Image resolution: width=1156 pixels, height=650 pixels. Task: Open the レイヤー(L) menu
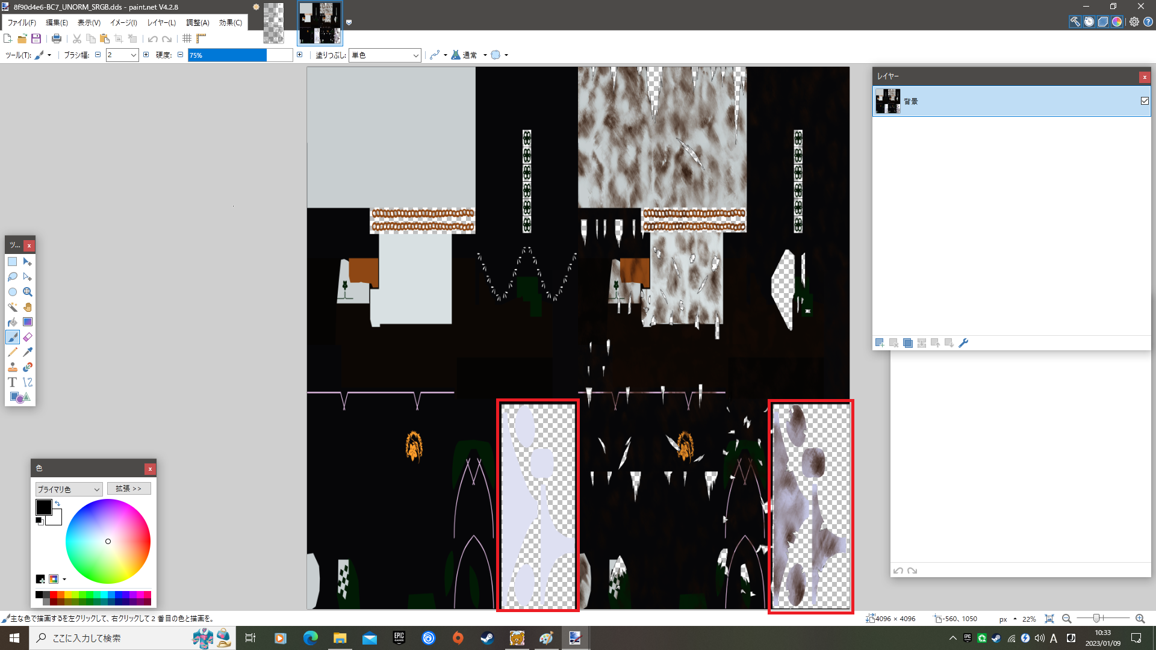(x=161, y=22)
